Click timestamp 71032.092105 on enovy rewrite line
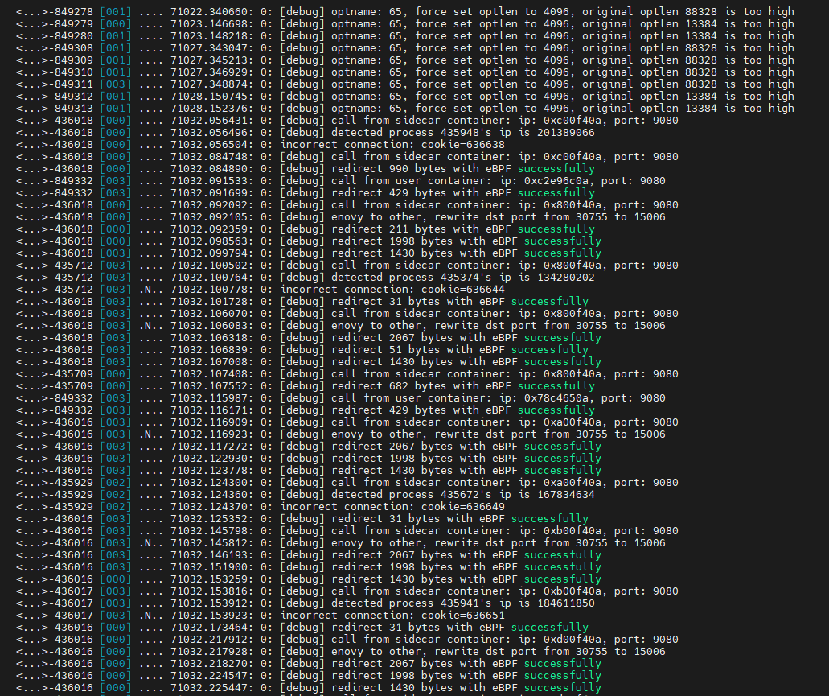 [209, 216]
